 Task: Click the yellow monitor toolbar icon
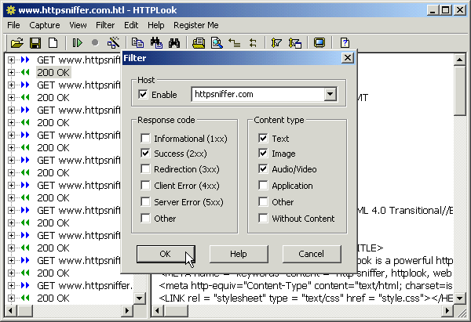coord(319,43)
